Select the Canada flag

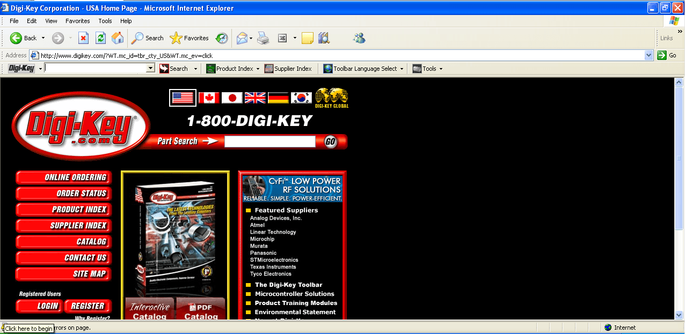209,98
